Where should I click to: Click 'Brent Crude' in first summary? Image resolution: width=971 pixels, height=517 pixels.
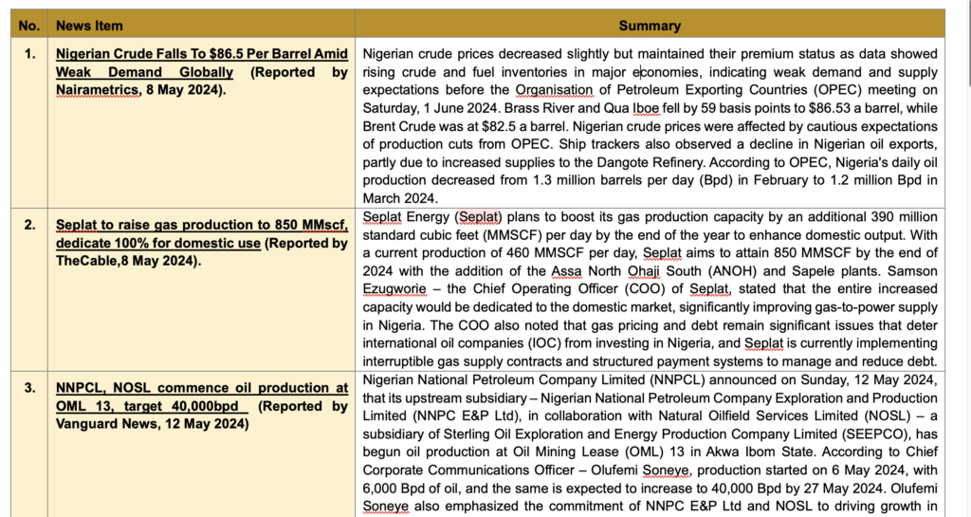point(399,126)
